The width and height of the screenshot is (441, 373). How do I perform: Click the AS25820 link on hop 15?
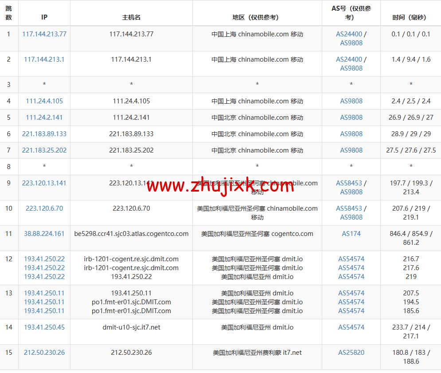point(351,352)
